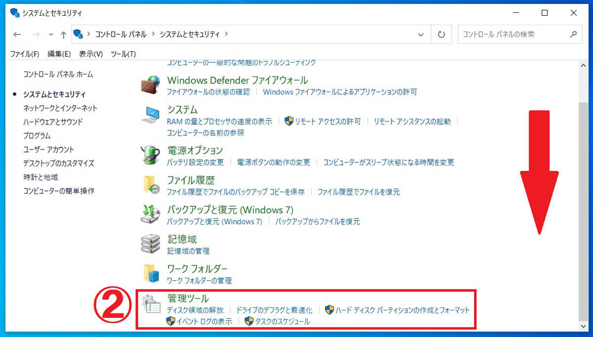Open the システム heading link
Viewport: 593px width, 337px height.
click(x=182, y=110)
